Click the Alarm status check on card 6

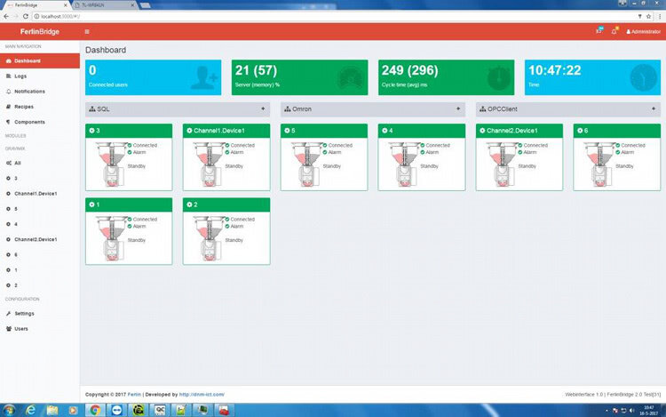coord(618,152)
